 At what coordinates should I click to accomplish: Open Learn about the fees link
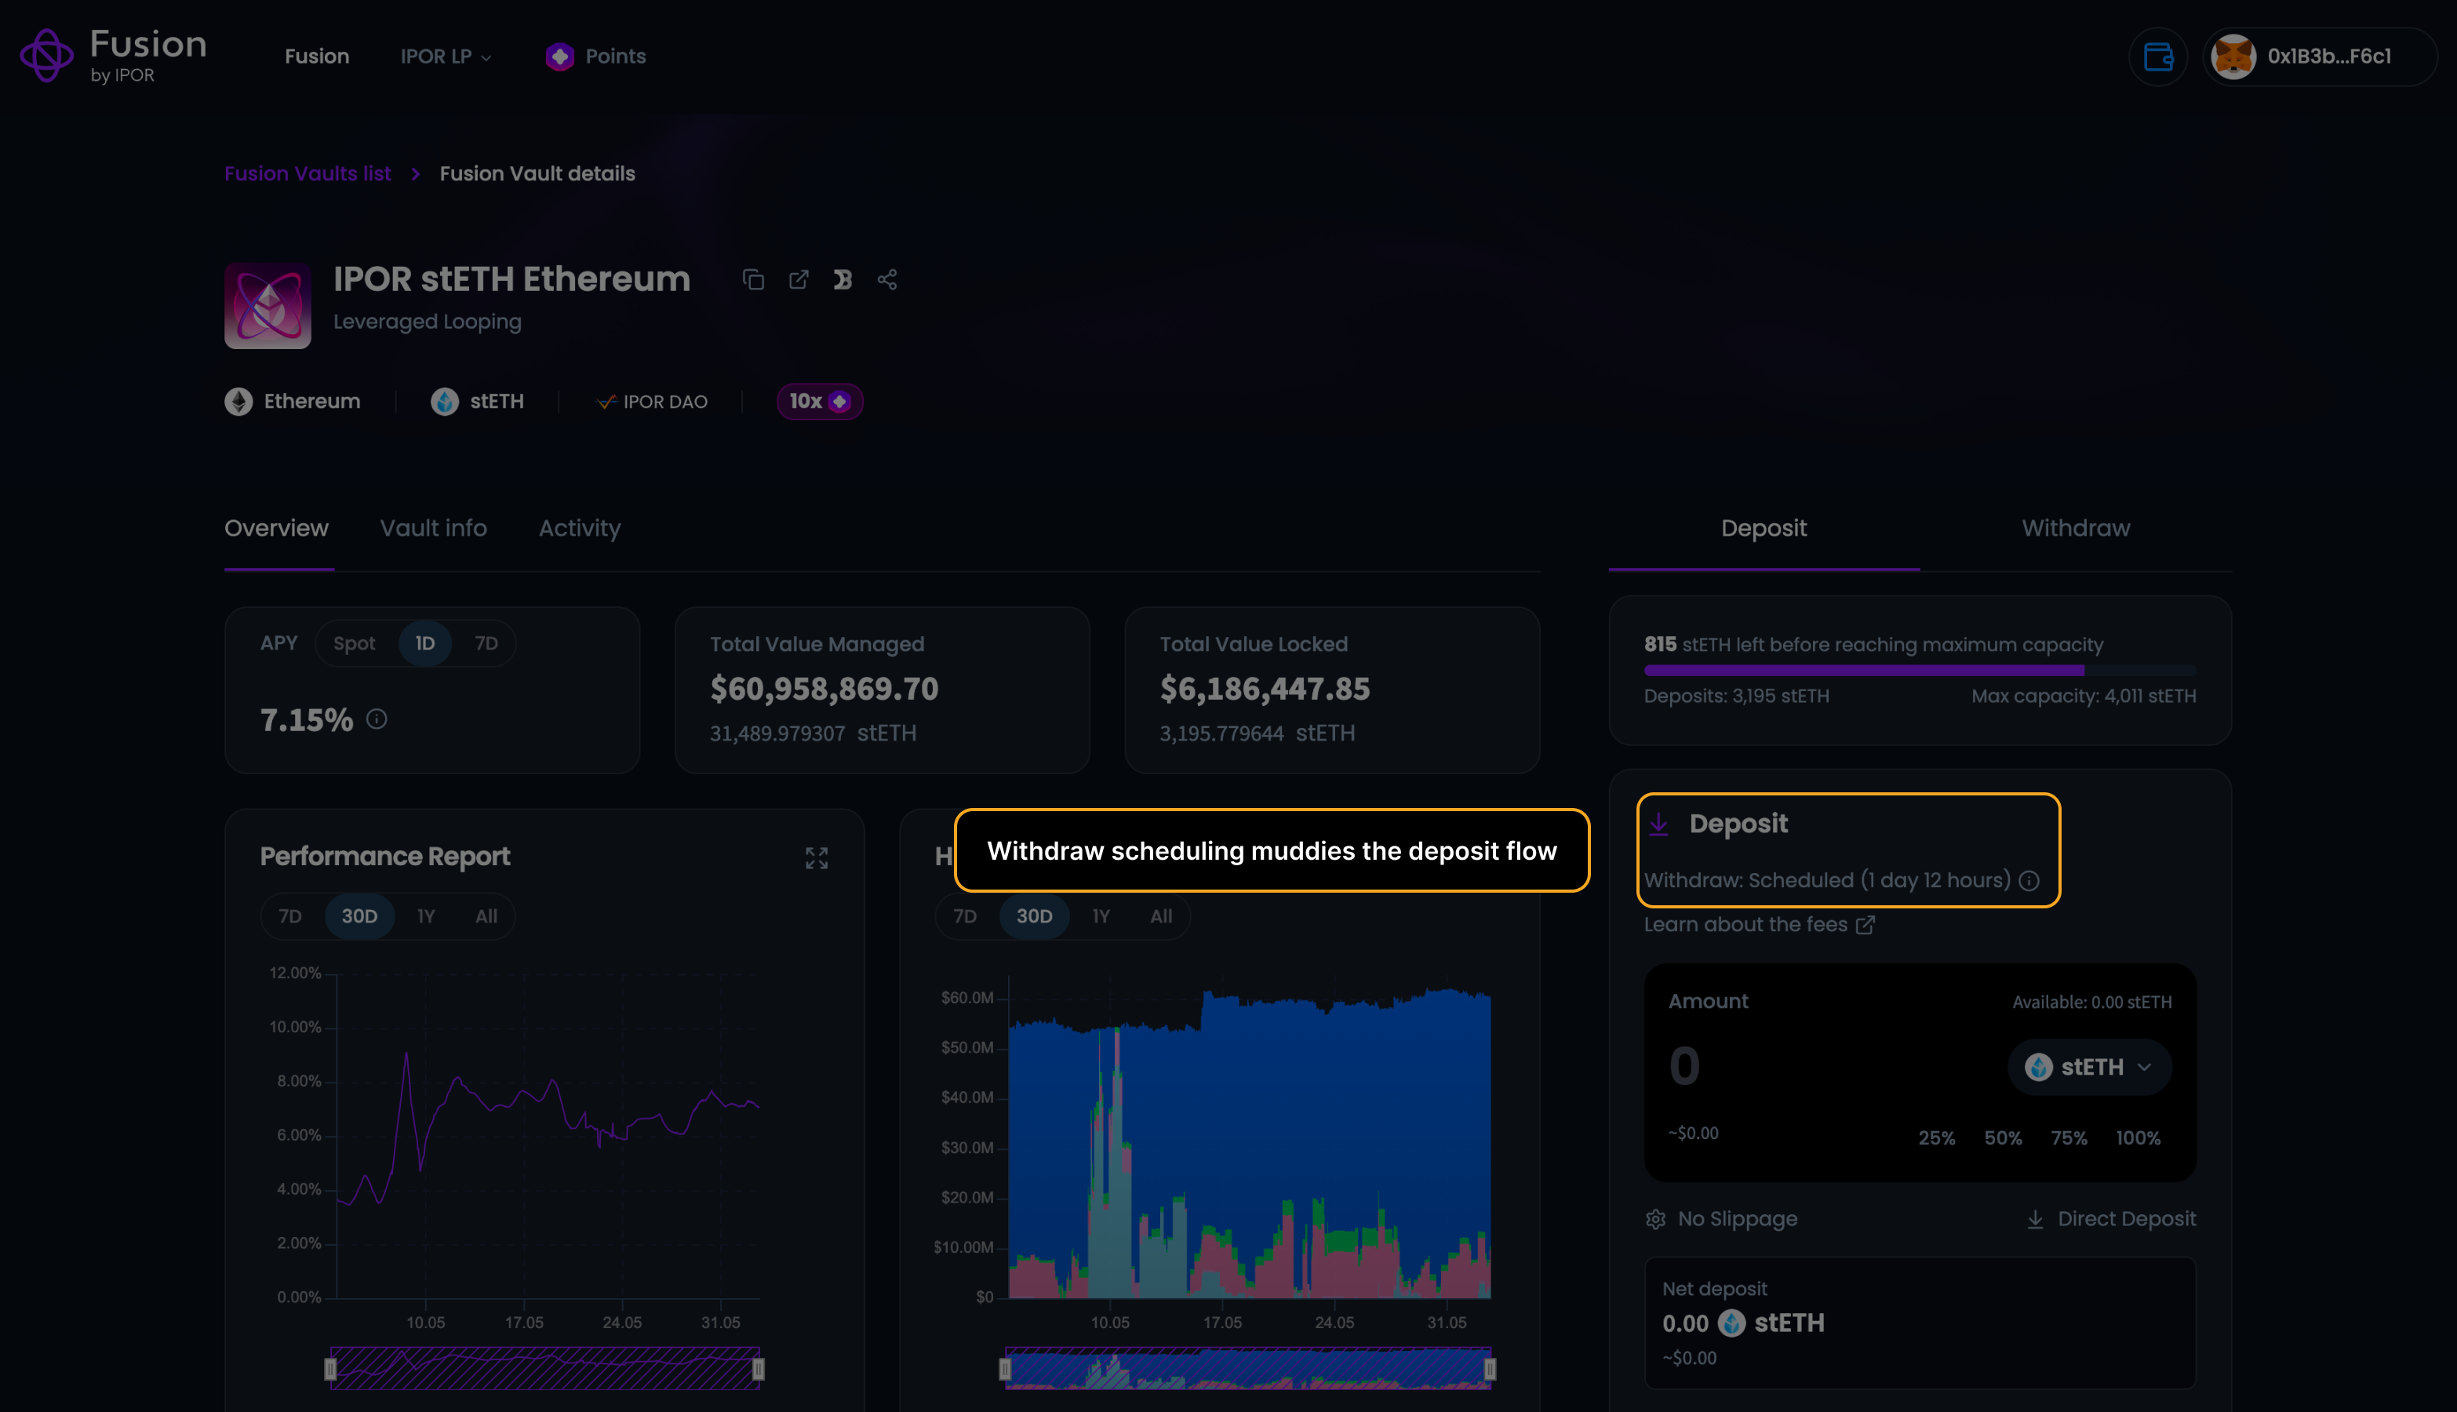point(1759,924)
